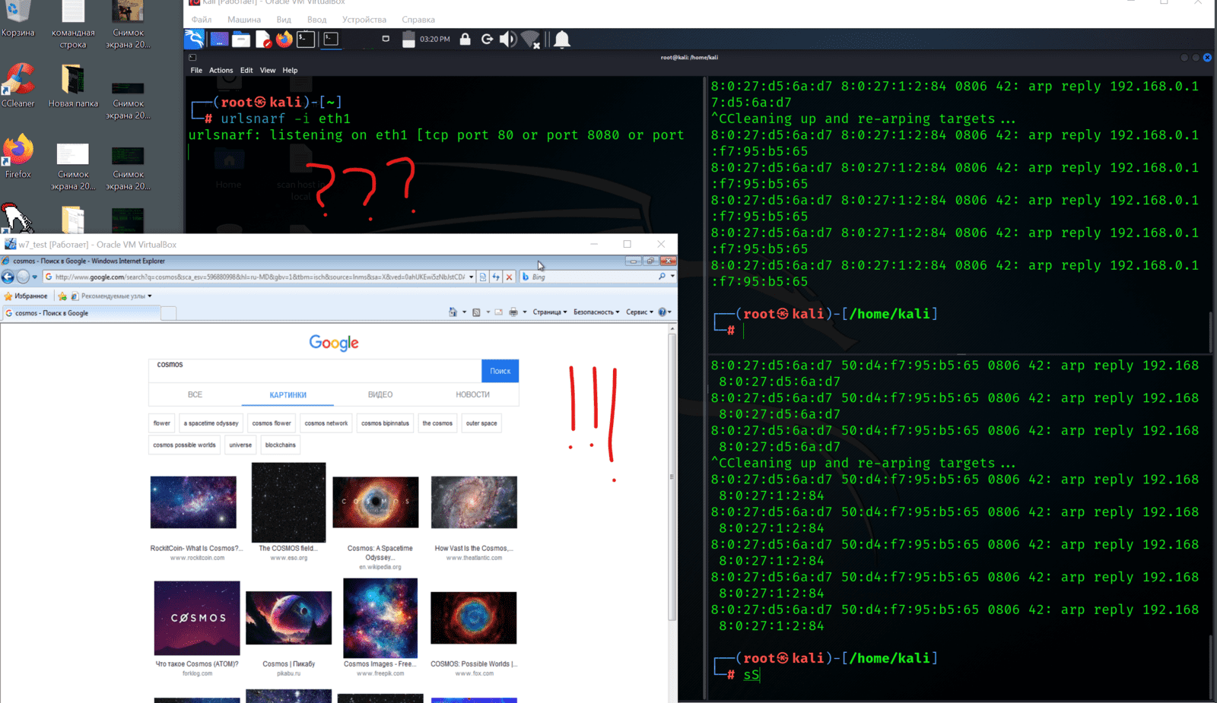The height and width of the screenshot is (703, 1217).
Task: Select the 'cosmos flower' suggestion chip
Action: [x=272, y=423]
